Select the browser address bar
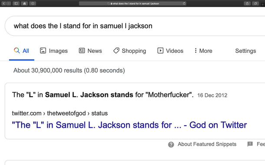 [x=132, y=3]
